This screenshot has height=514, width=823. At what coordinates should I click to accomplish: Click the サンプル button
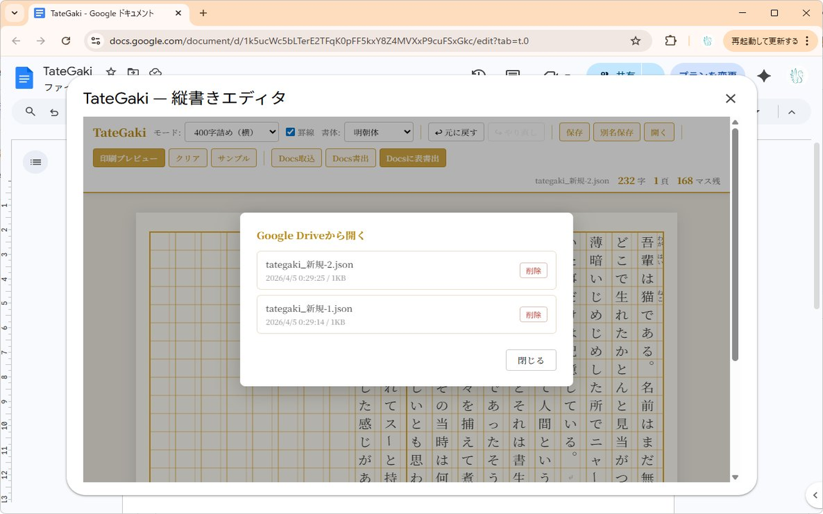tap(234, 158)
